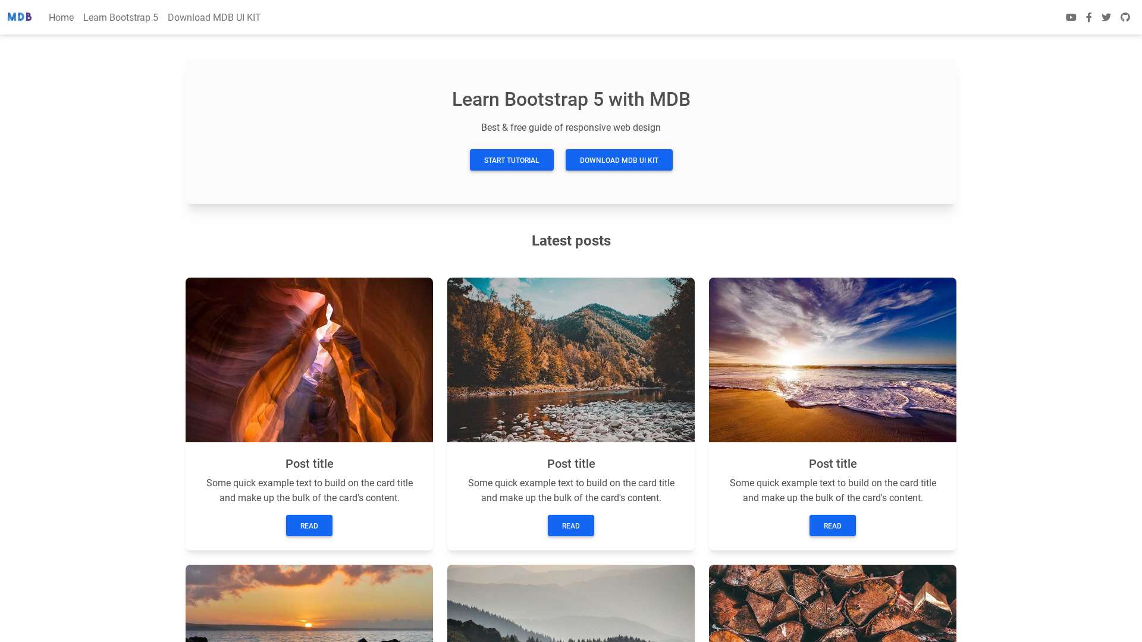Open the beach sunrise waves image
Image resolution: width=1142 pixels, height=642 pixels.
coord(833,360)
